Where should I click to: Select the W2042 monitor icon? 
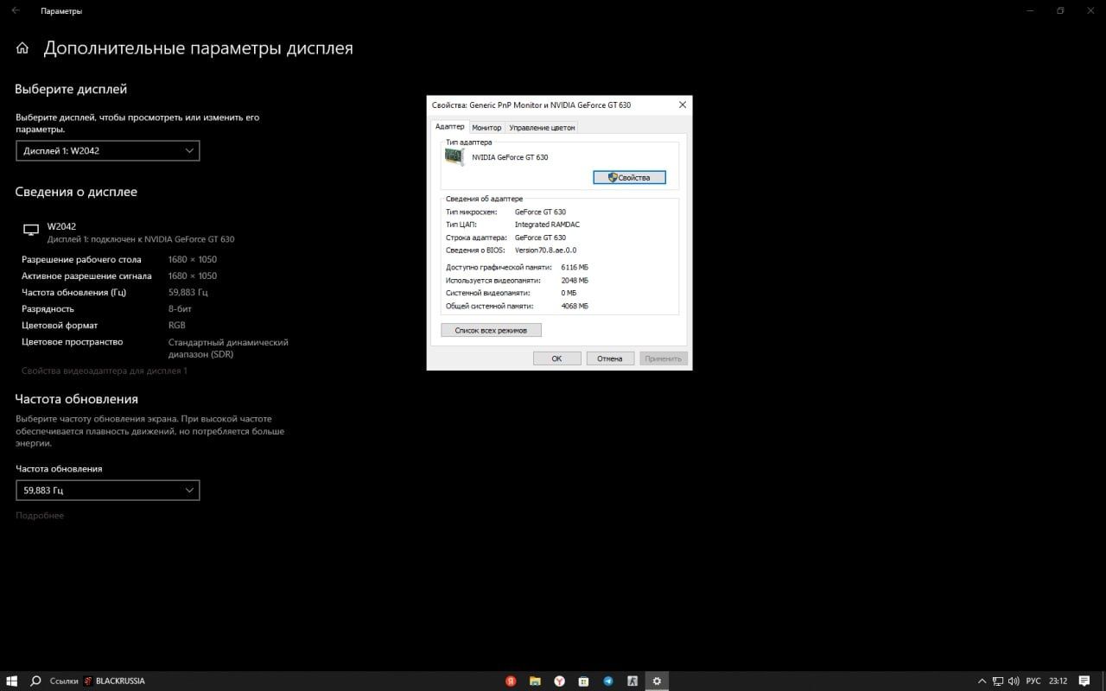31,230
